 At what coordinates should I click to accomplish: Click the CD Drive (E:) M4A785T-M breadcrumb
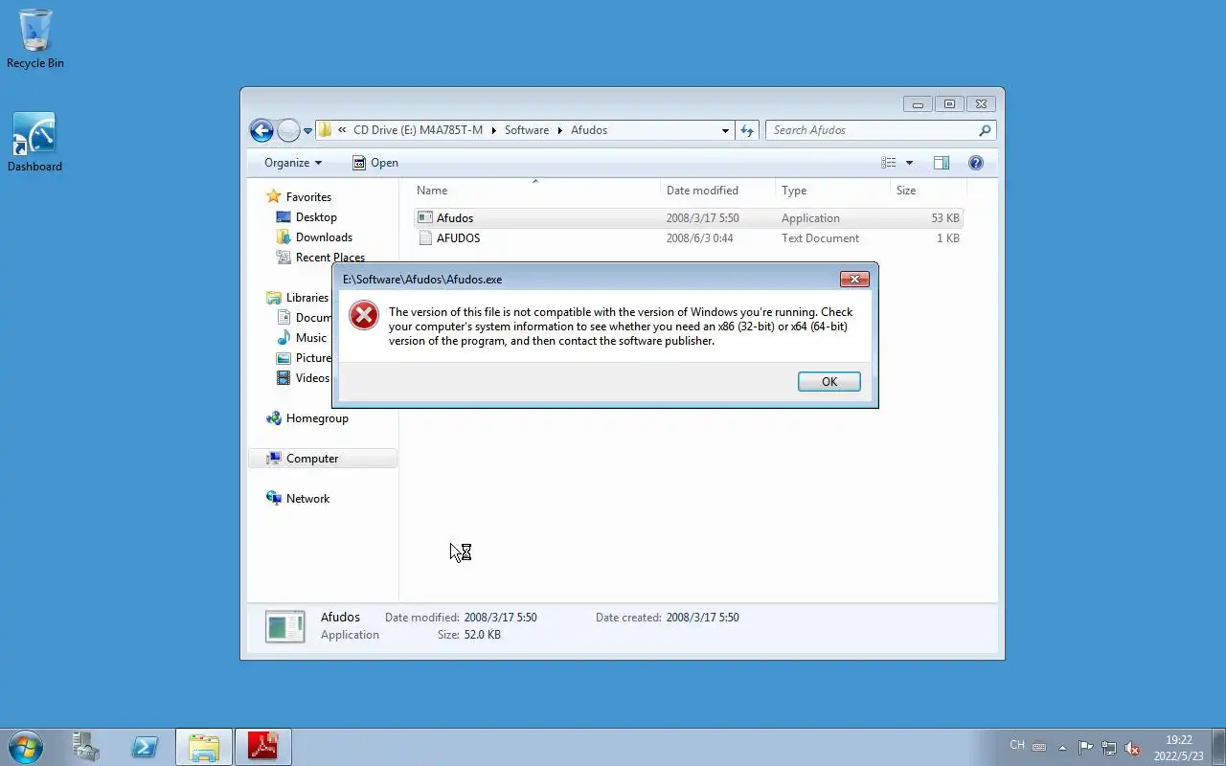click(418, 130)
